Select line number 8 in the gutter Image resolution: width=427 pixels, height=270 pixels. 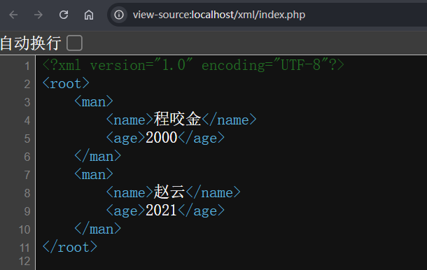pos(27,193)
